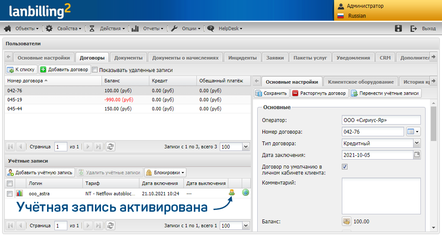Select contract row 045-44

pos(127,109)
